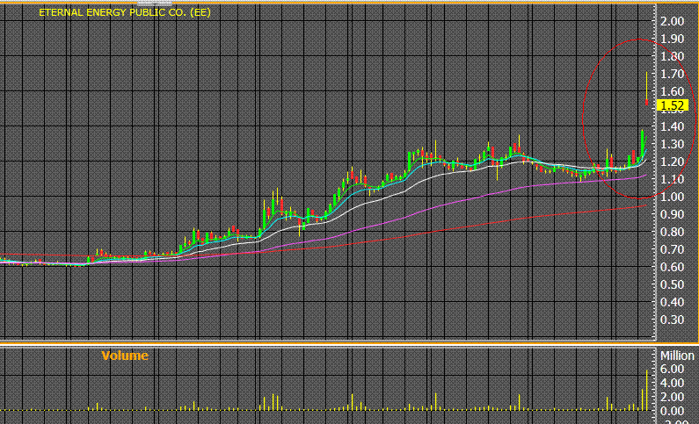Click the tall green candle near 1.35
This screenshot has width=699, height=424.
coord(643,142)
